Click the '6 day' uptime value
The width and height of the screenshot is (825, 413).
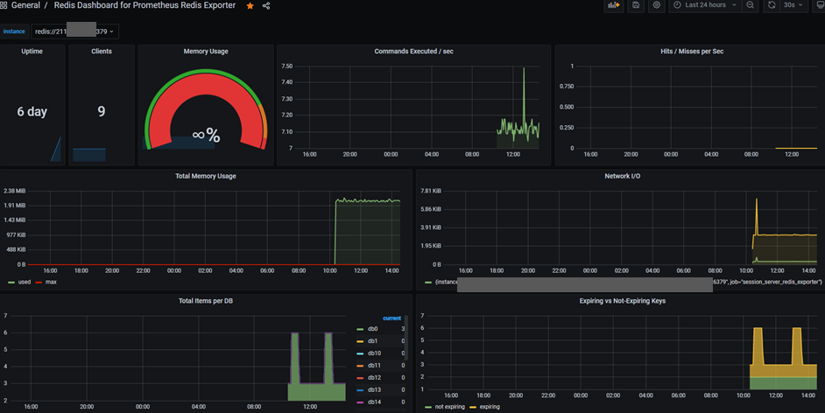(32, 111)
